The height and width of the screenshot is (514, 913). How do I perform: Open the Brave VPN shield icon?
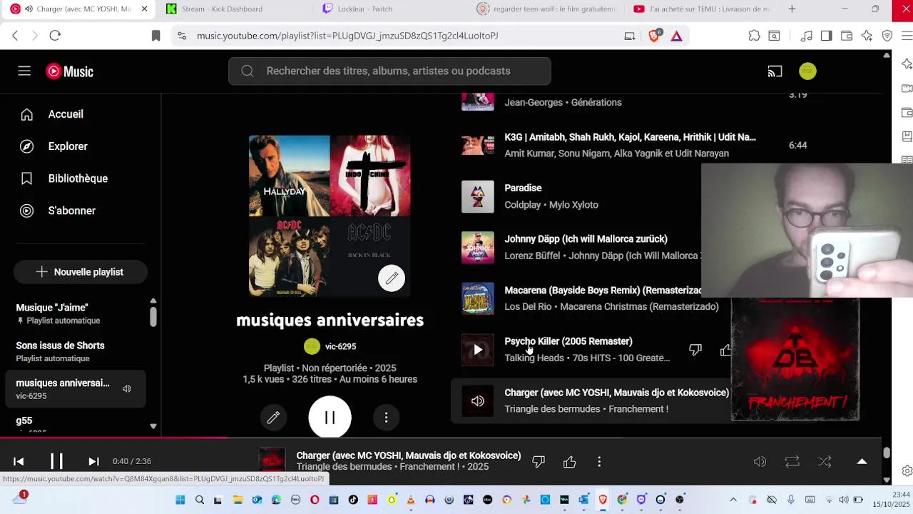887,36
